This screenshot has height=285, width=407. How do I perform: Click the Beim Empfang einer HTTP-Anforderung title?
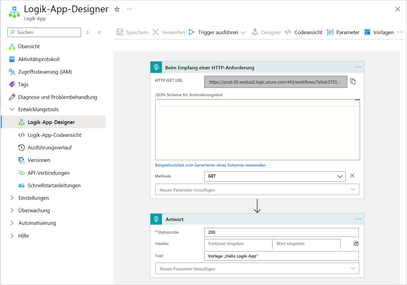[x=210, y=68]
